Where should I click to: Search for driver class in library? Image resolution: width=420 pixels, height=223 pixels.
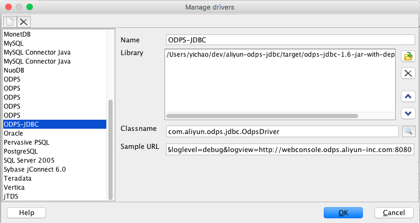408,131
